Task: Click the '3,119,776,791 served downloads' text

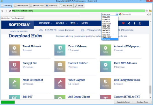Action: click(60, 30)
